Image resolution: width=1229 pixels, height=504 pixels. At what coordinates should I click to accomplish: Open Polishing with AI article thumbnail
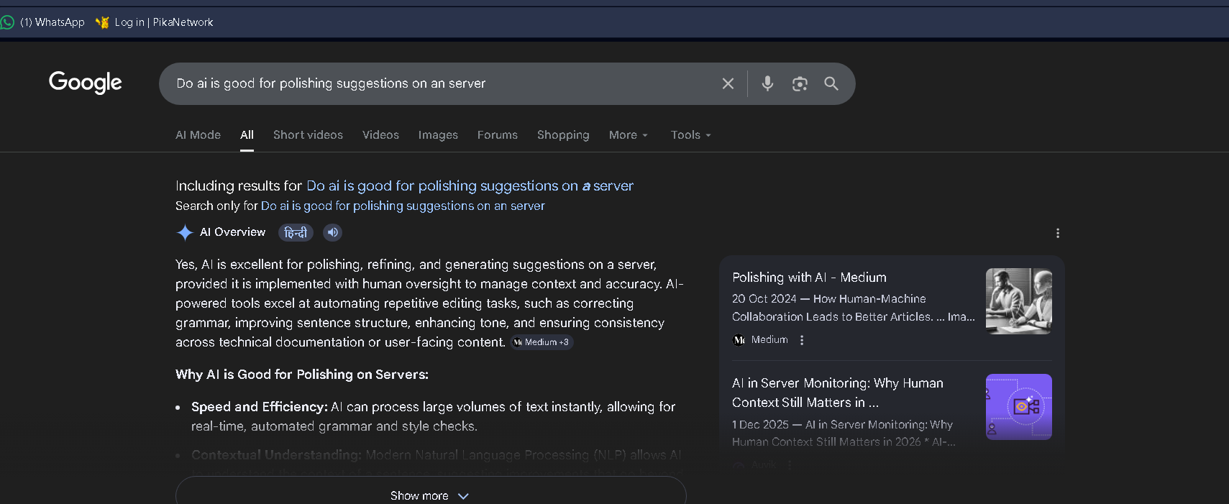pyautogui.click(x=1018, y=301)
